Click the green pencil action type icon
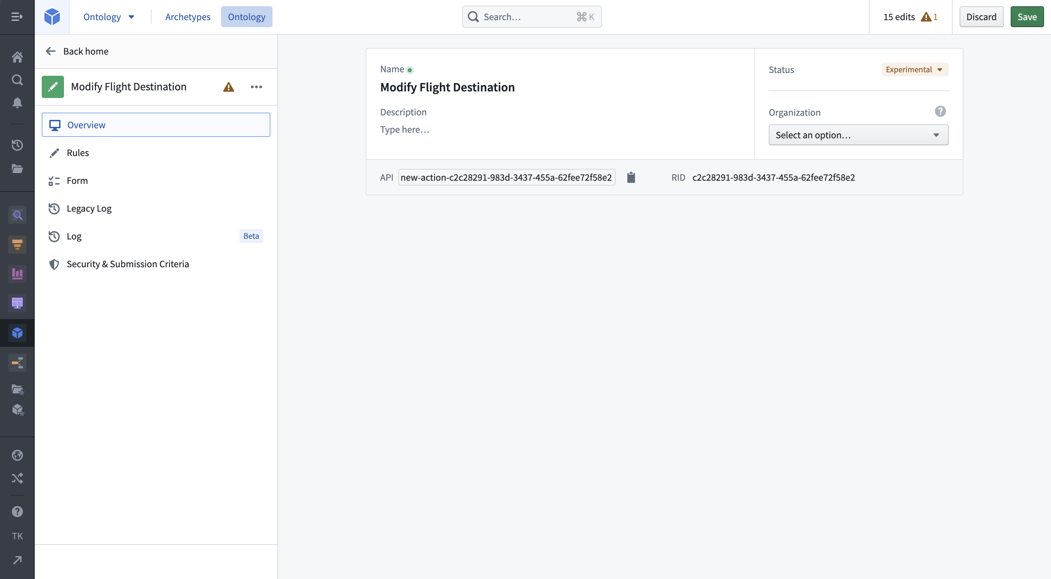 [x=52, y=87]
